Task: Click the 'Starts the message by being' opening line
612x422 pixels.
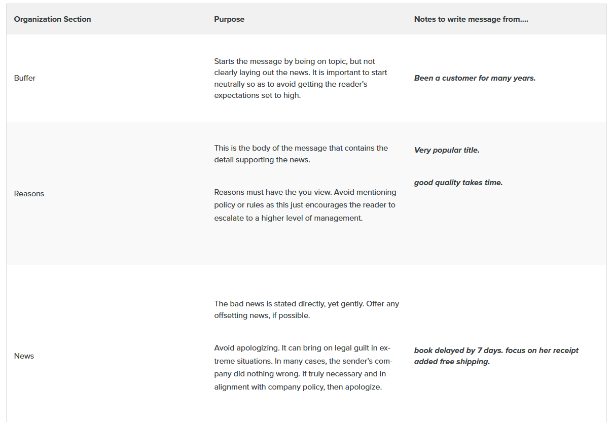Action: 294,61
